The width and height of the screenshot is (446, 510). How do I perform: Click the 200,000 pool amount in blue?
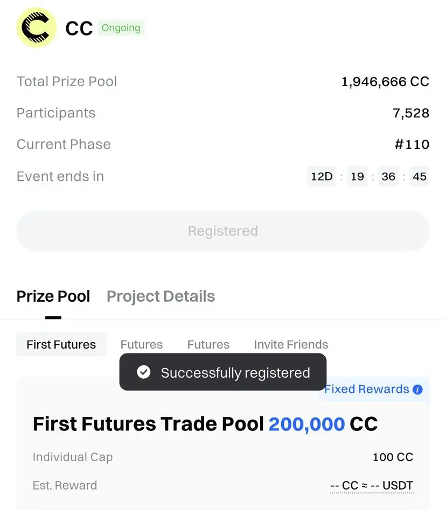[306, 424]
